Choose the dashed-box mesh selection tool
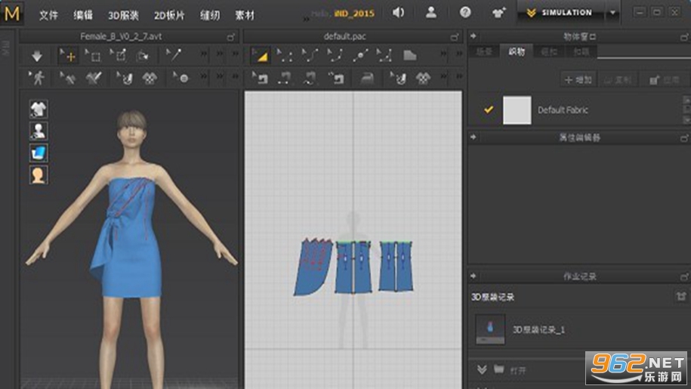 (x=93, y=55)
